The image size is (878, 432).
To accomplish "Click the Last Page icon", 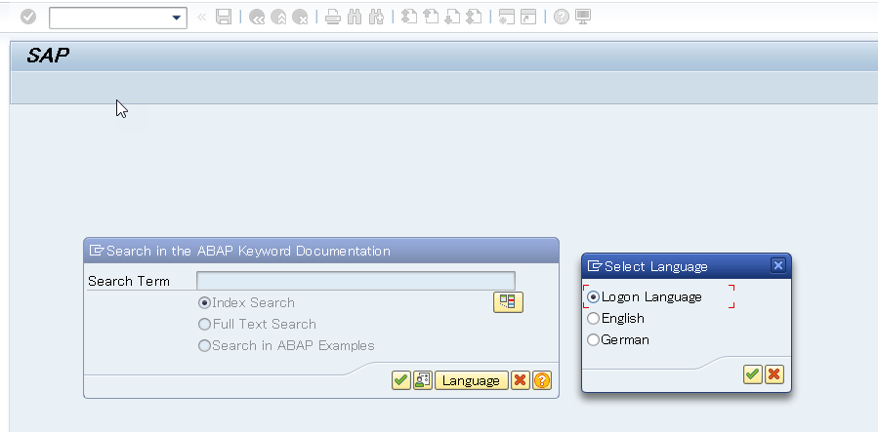I will (474, 18).
